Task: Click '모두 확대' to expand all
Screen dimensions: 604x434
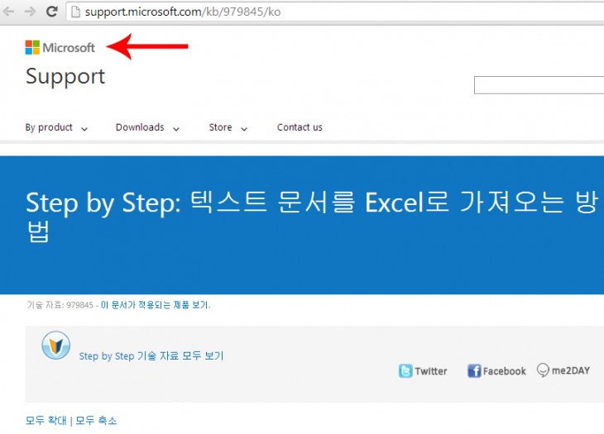Action: coord(46,420)
